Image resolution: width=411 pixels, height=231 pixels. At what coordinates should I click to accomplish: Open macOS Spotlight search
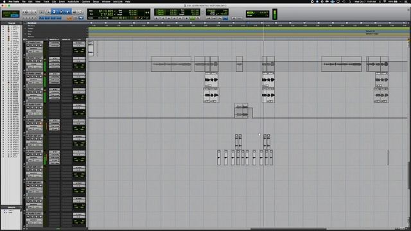point(349,1)
